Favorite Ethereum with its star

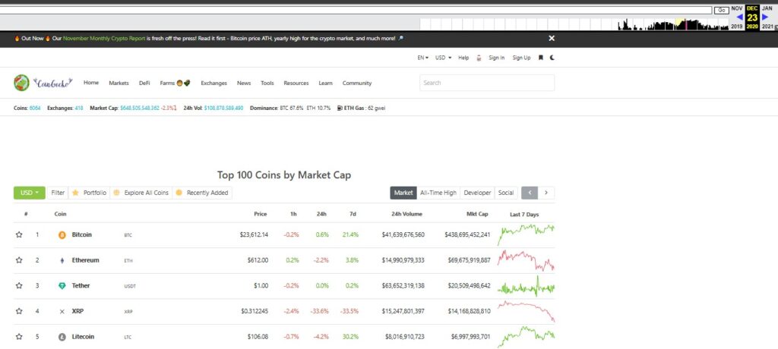(19, 259)
